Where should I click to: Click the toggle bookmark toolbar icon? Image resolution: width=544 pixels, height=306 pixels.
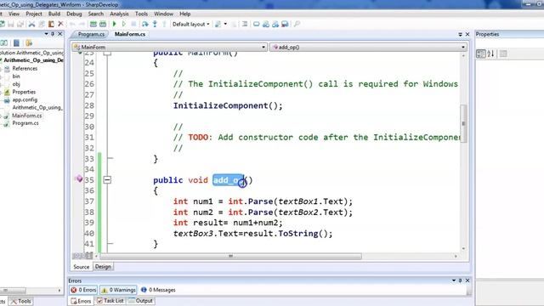coord(256,24)
